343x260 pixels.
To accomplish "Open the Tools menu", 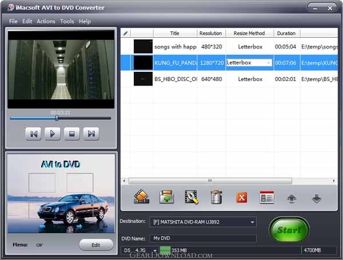I will pyautogui.click(x=67, y=21).
